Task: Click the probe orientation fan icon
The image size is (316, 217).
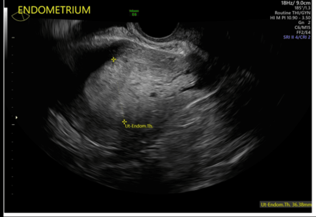Action: (20, 15)
